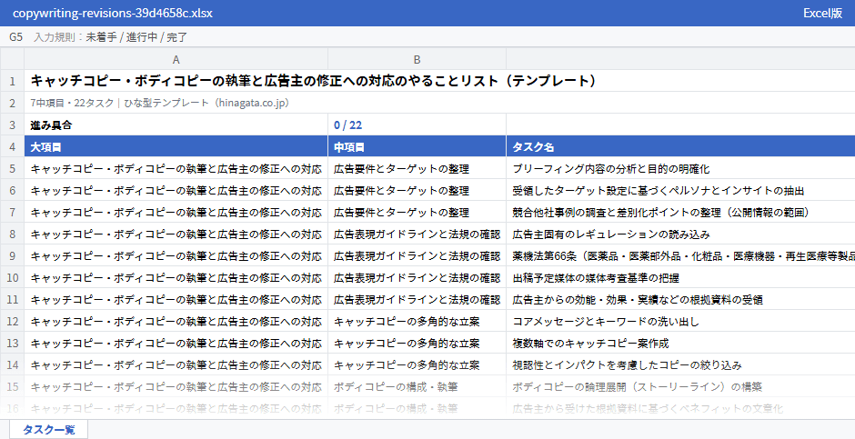Select 競合他社事例の調査と差別化ポイント cell
The width and height of the screenshot is (855, 439).
[680, 213]
